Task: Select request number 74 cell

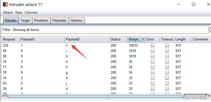Action: click(5, 62)
